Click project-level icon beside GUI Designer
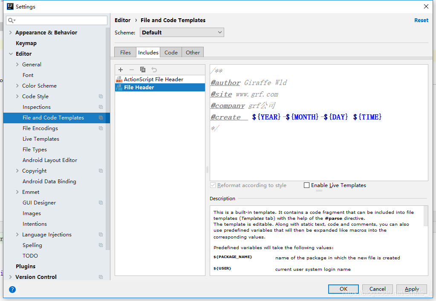 pos(101,202)
